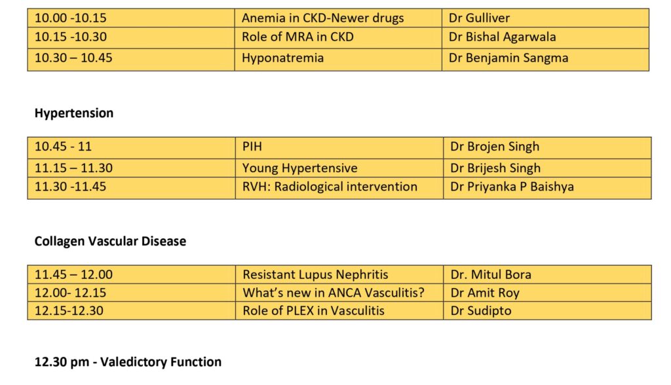Image resolution: width=671 pixels, height=385 pixels.
Task: Click on 'Dr Brojen Singh' name
Action: (x=495, y=147)
